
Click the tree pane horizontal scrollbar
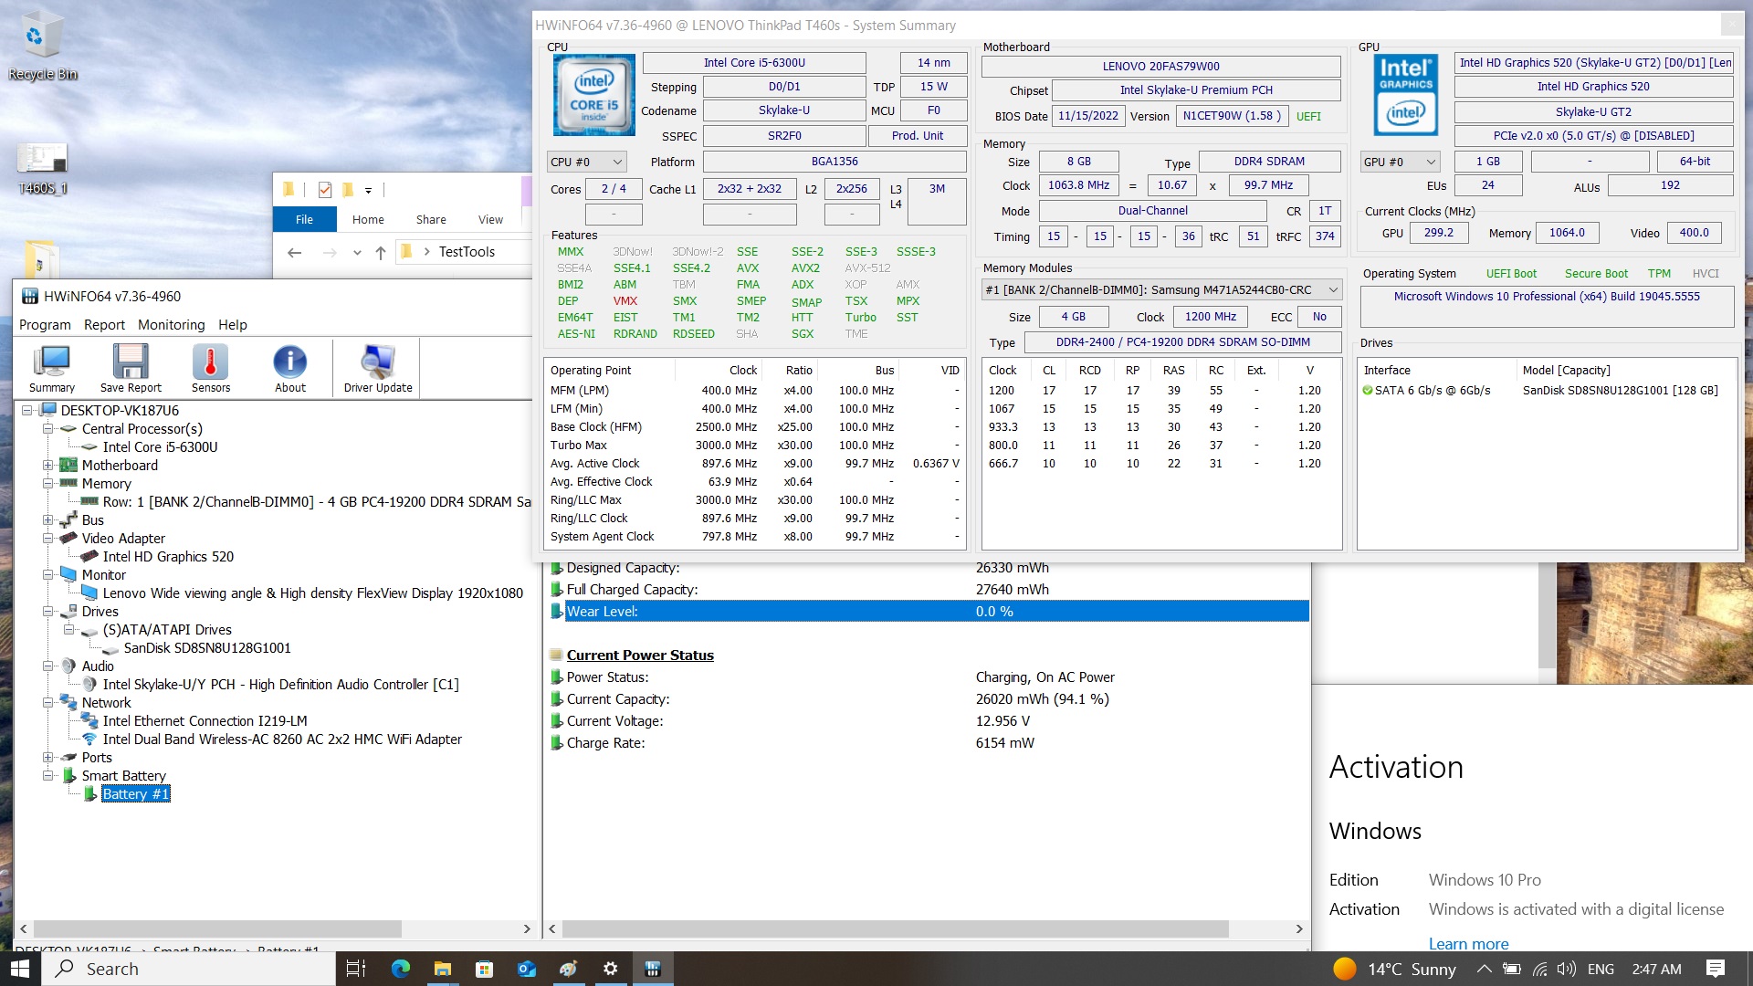point(217,928)
